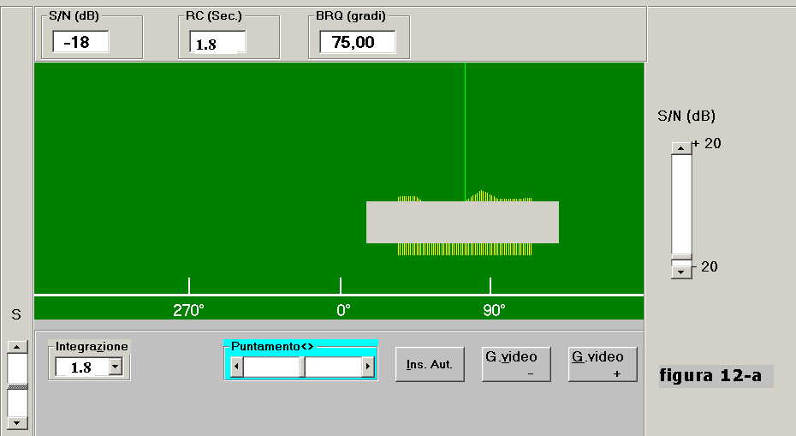Viewport: 796px width, 436px height.
Task: Click the -20 scale label
Action: point(705,266)
